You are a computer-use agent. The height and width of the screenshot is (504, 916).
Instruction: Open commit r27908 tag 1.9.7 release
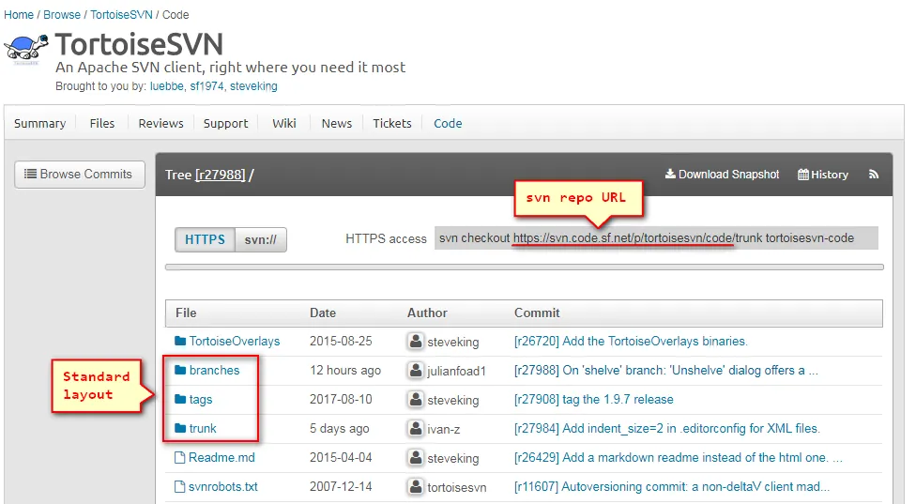point(593,400)
